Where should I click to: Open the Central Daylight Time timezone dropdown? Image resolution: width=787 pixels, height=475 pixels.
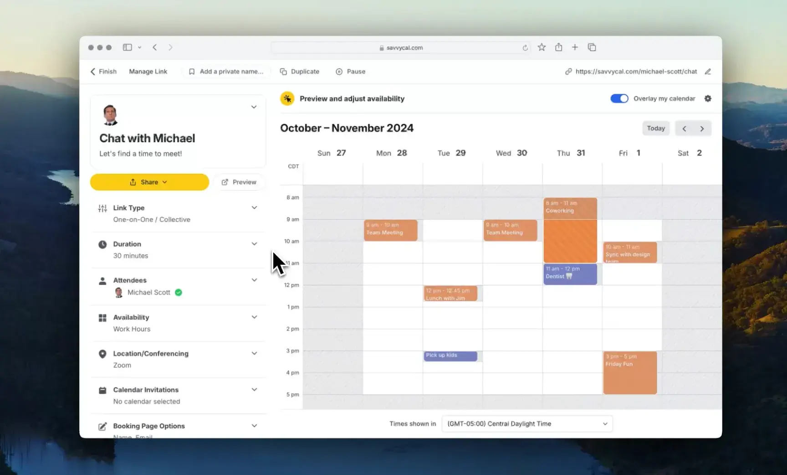[x=526, y=423]
